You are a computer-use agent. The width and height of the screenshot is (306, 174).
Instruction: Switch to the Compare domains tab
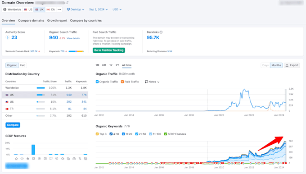coord(31,21)
